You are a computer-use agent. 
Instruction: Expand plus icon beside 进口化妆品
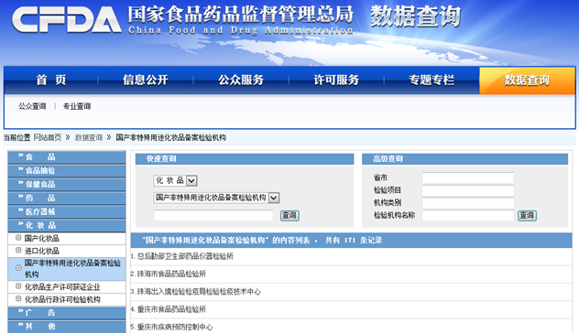point(18,251)
